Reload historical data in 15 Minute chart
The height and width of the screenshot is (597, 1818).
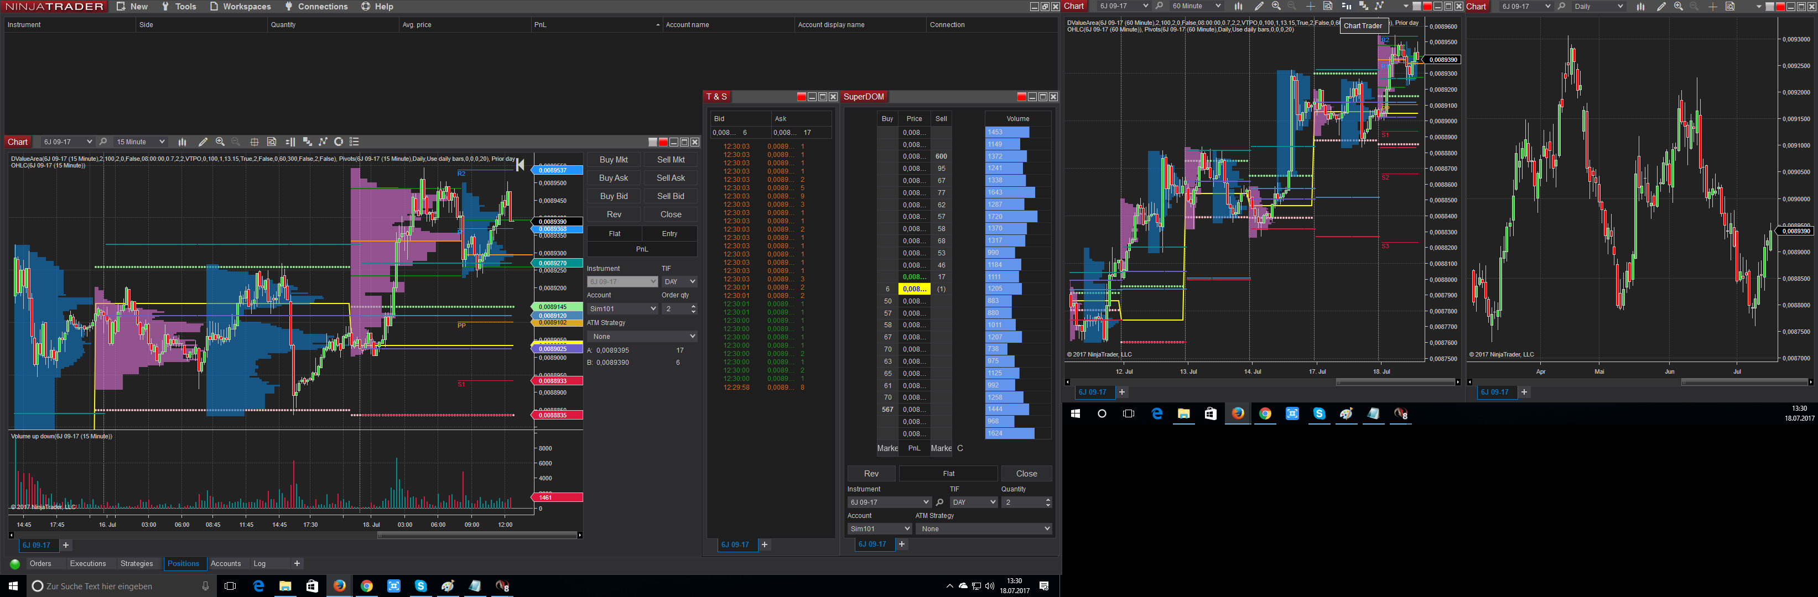click(339, 142)
